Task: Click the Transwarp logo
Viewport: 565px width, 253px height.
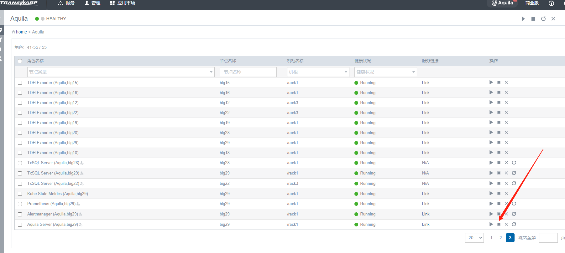Action: 19,3
